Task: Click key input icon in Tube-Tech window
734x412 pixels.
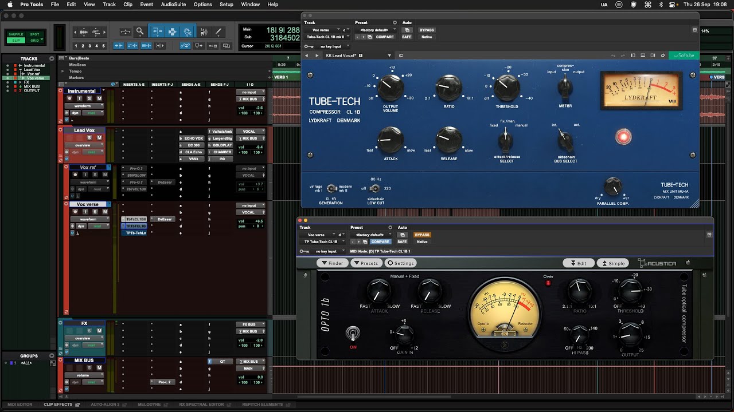Action: (x=309, y=46)
